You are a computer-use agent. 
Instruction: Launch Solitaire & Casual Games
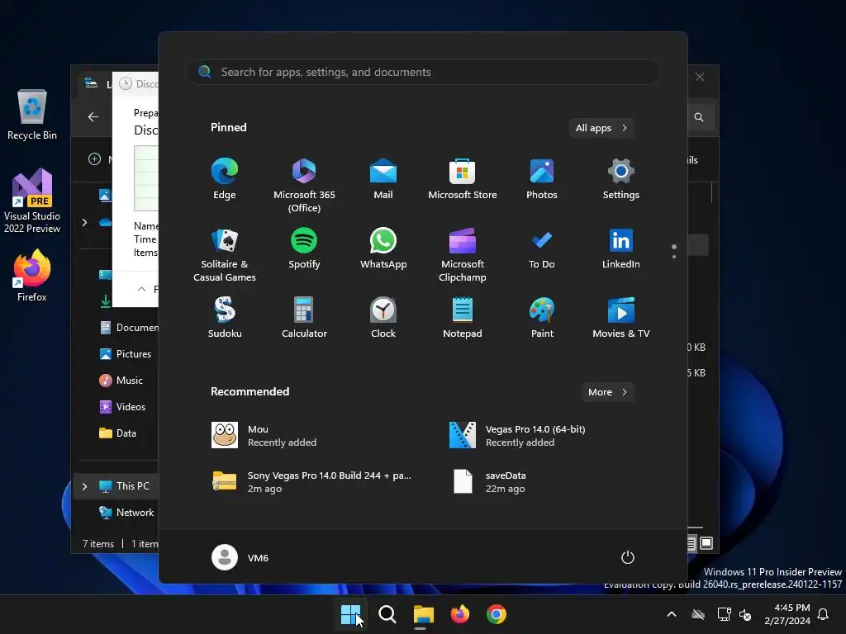[225, 254]
